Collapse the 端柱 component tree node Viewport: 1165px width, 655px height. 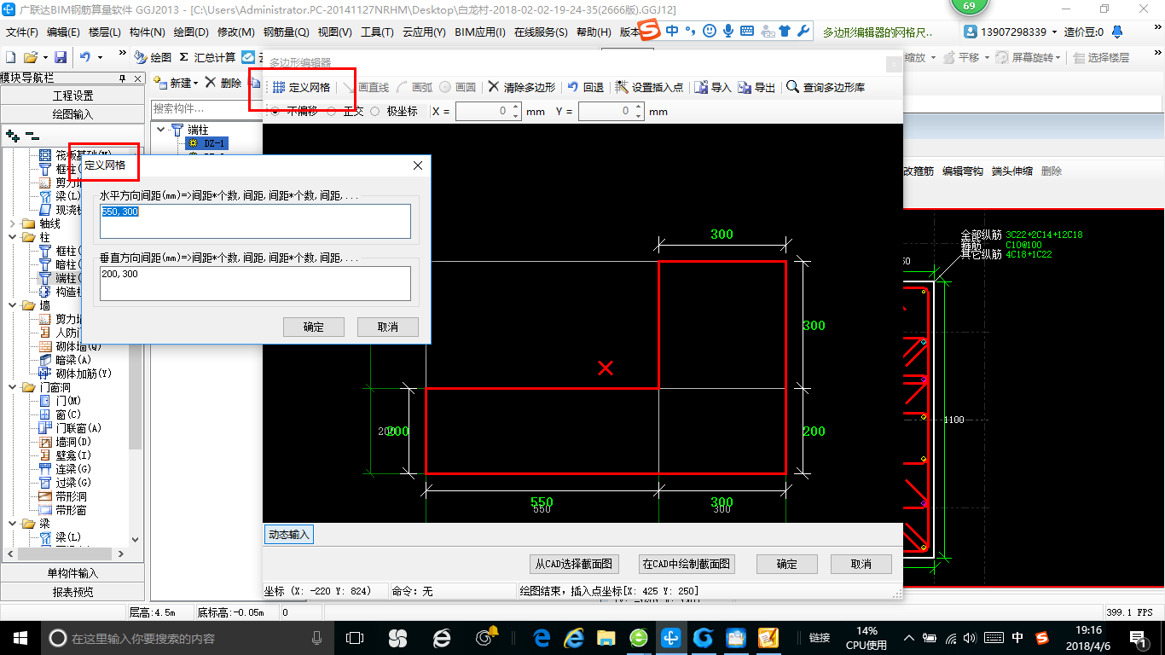pyautogui.click(x=160, y=130)
